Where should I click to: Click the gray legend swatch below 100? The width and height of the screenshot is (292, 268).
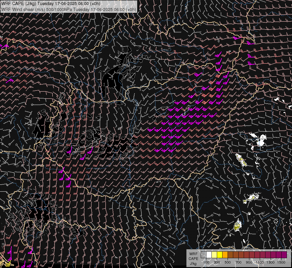pos(203,255)
